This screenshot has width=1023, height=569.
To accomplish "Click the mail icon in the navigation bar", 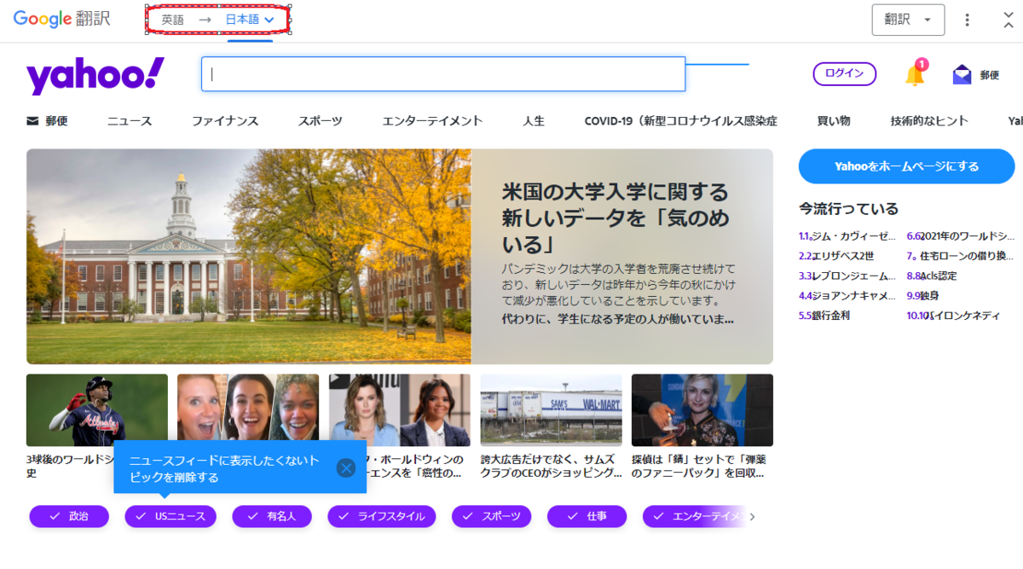I will [32, 121].
